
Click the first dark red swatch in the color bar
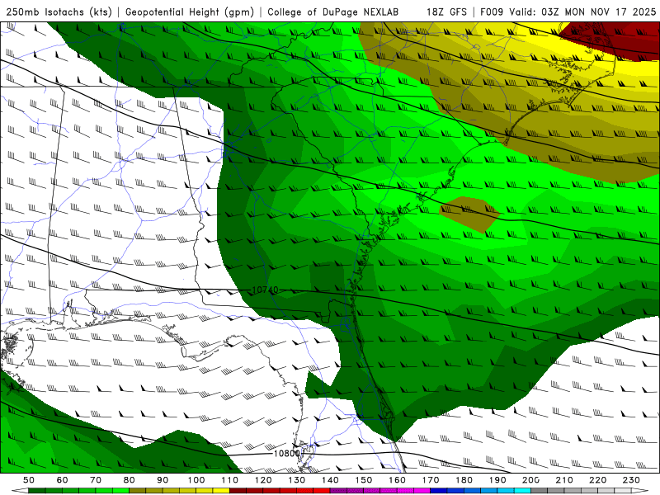238,491
